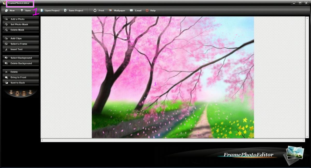This screenshot has width=311, height=168.
Task: Click the cherry blossom picture on the canvas
Action: [x=173, y=77]
